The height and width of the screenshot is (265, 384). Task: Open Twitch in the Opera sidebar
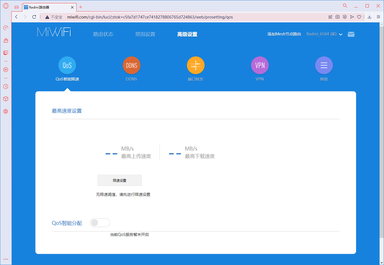[x=6, y=52]
